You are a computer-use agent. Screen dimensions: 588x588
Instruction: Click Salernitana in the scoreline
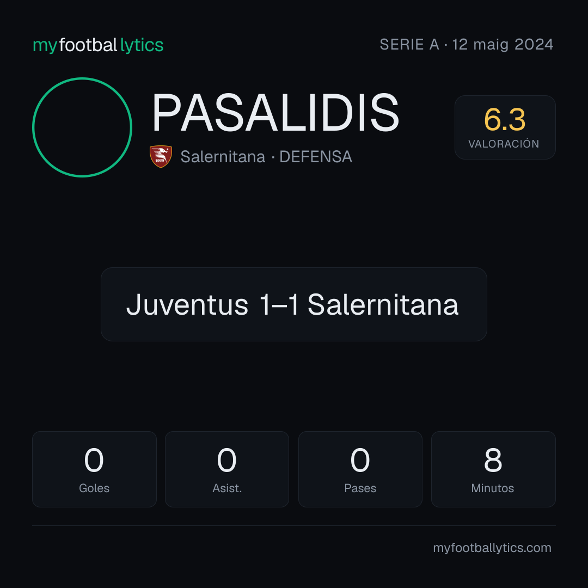[x=383, y=304]
